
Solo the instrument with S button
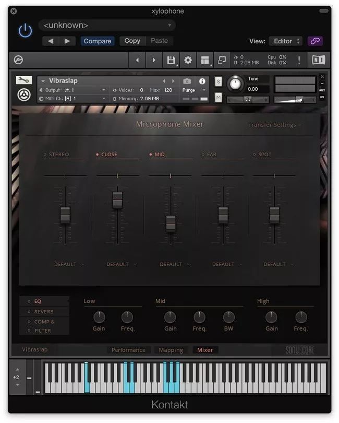coord(219,81)
